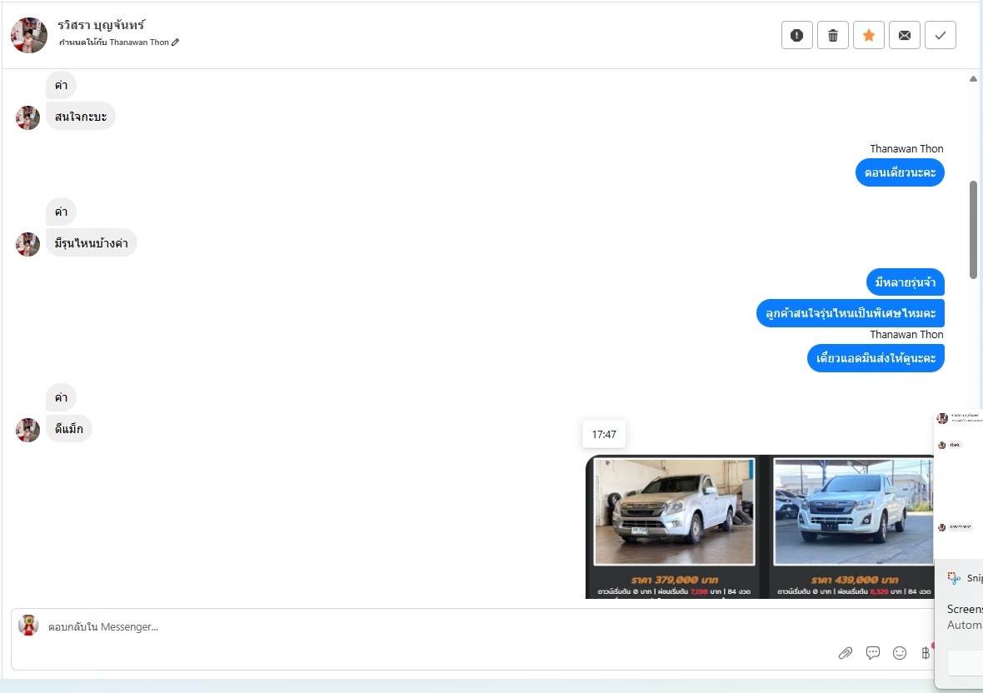Click customer avatar beside สนใจกะบะ message

(x=27, y=117)
